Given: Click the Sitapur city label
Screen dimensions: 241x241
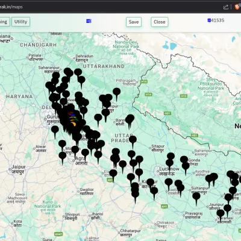Looking at the screenshot, I should (x=158, y=148).
